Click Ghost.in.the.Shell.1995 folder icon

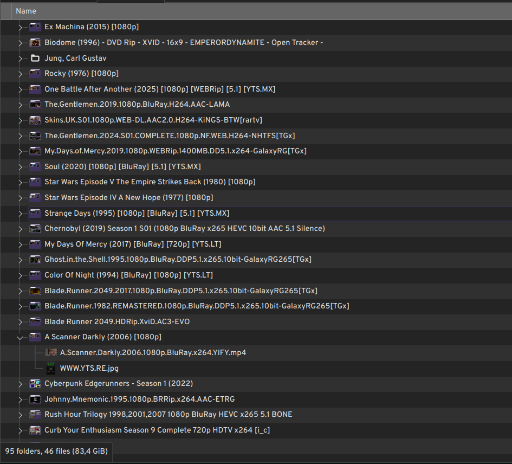[x=35, y=260]
